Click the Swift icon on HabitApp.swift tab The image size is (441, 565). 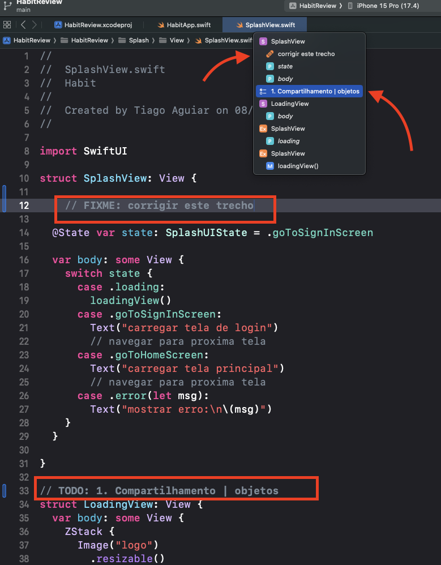click(x=161, y=25)
